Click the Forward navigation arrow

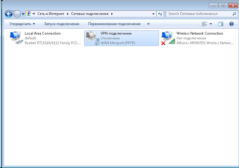pyautogui.click(x=17, y=14)
